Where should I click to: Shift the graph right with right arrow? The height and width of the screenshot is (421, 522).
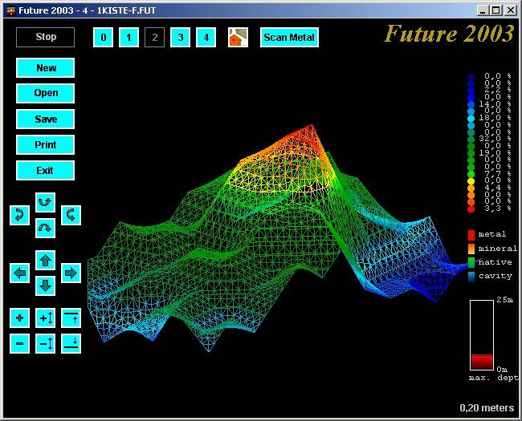point(71,273)
